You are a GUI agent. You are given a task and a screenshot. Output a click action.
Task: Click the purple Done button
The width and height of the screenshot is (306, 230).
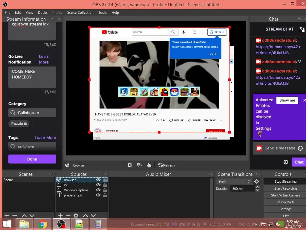tap(32, 159)
